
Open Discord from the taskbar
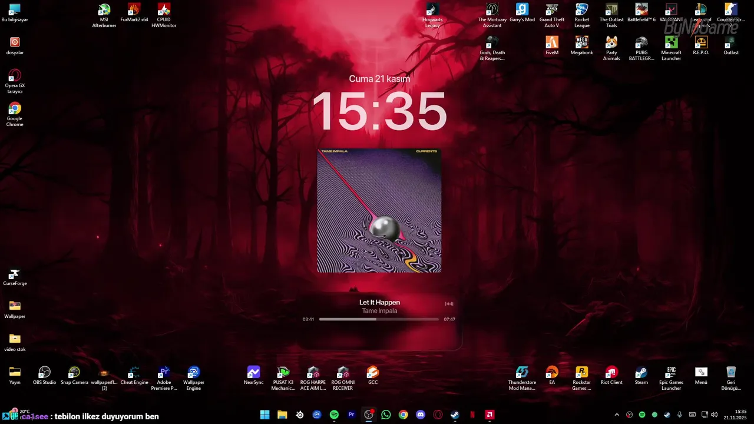[x=421, y=415]
